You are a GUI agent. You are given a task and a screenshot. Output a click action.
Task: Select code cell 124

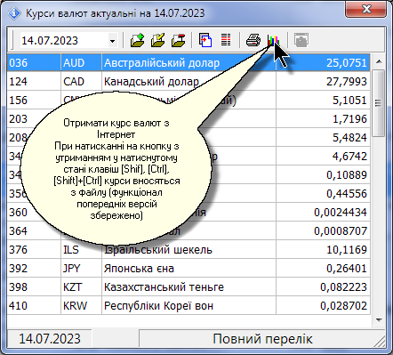click(34, 81)
